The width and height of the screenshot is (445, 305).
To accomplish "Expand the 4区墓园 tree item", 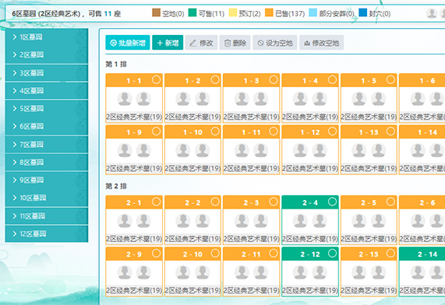I will point(15,91).
